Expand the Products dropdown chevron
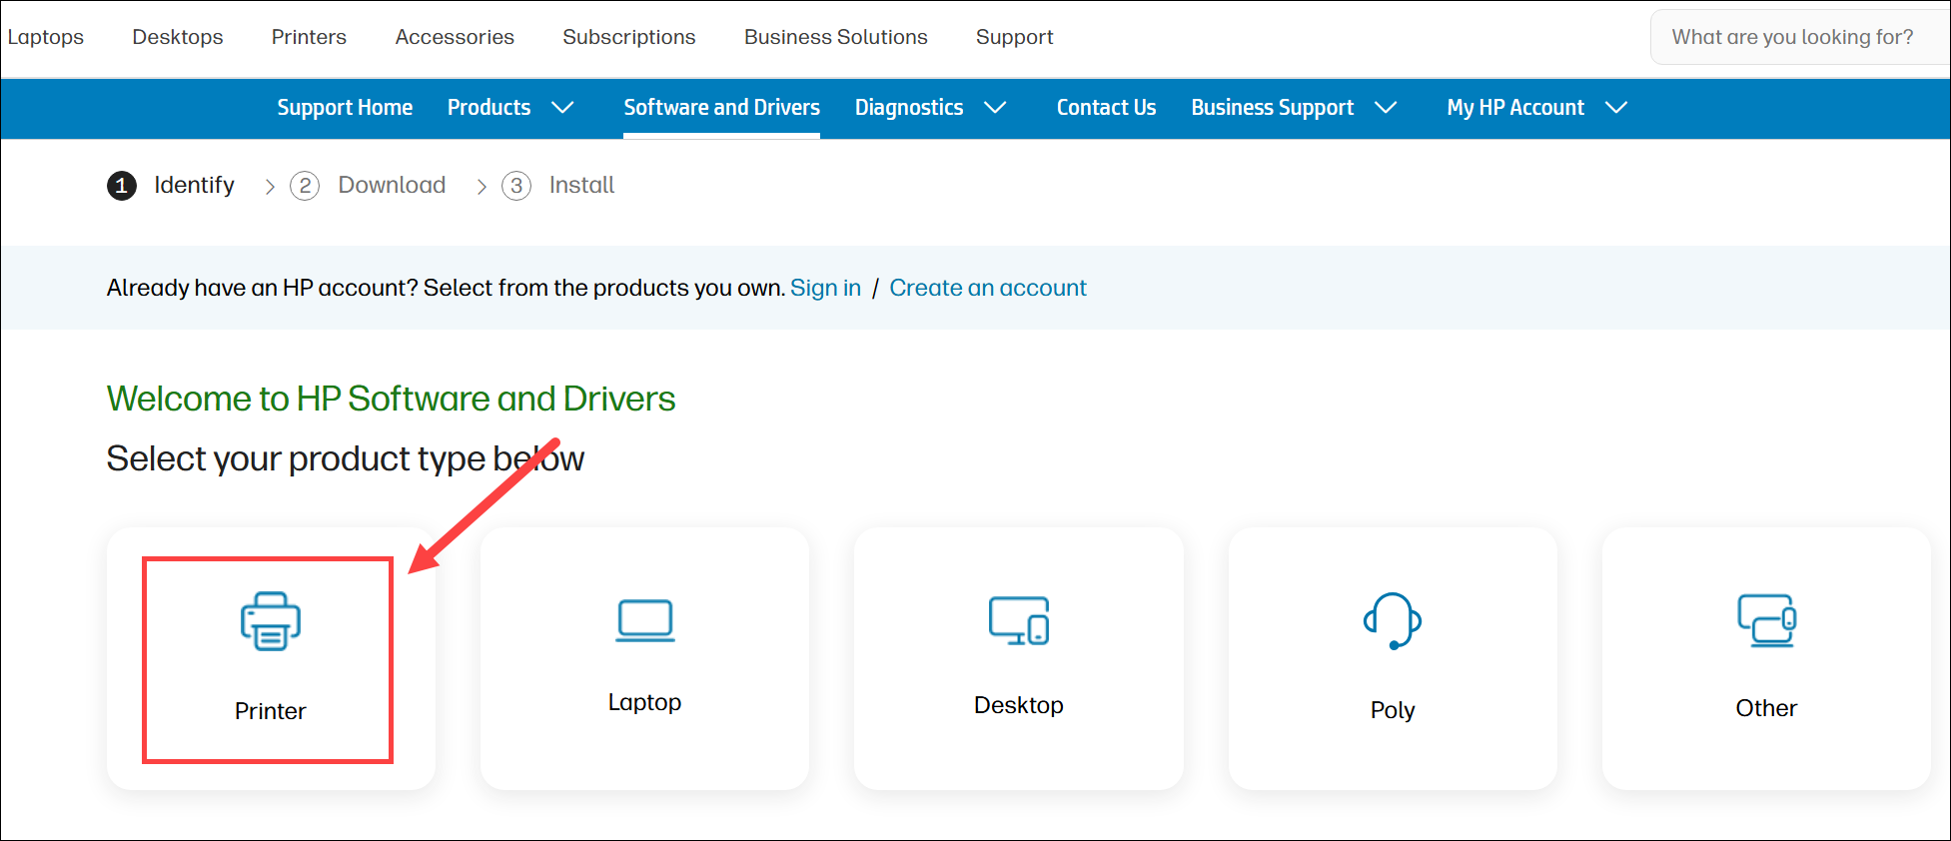The height and width of the screenshot is (841, 1951). coord(563,107)
